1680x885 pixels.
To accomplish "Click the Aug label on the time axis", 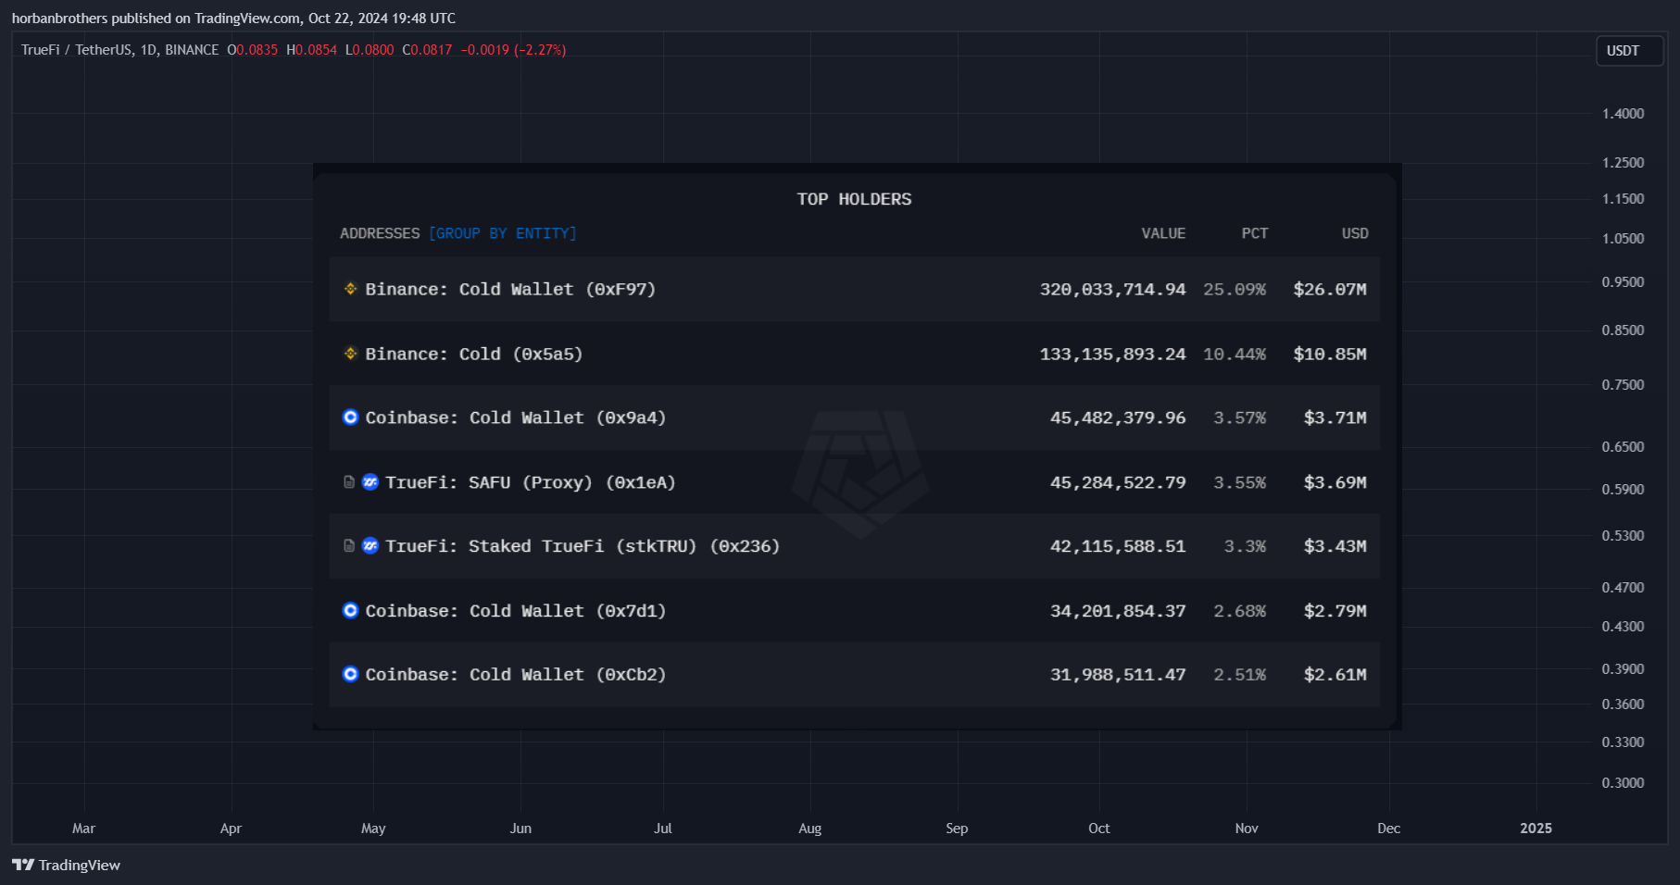I will click(809, 829).
